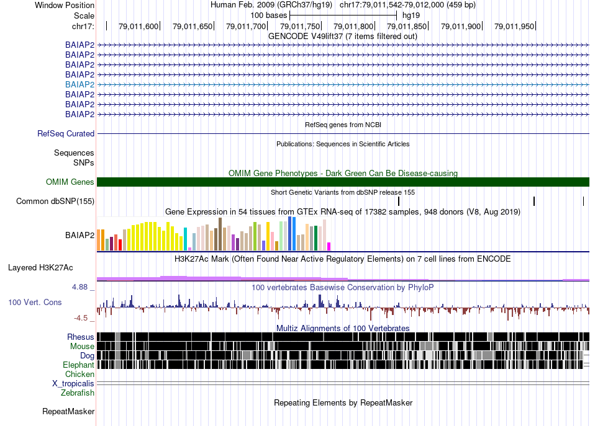Select the dark green OMIM Genes bar

343,182
